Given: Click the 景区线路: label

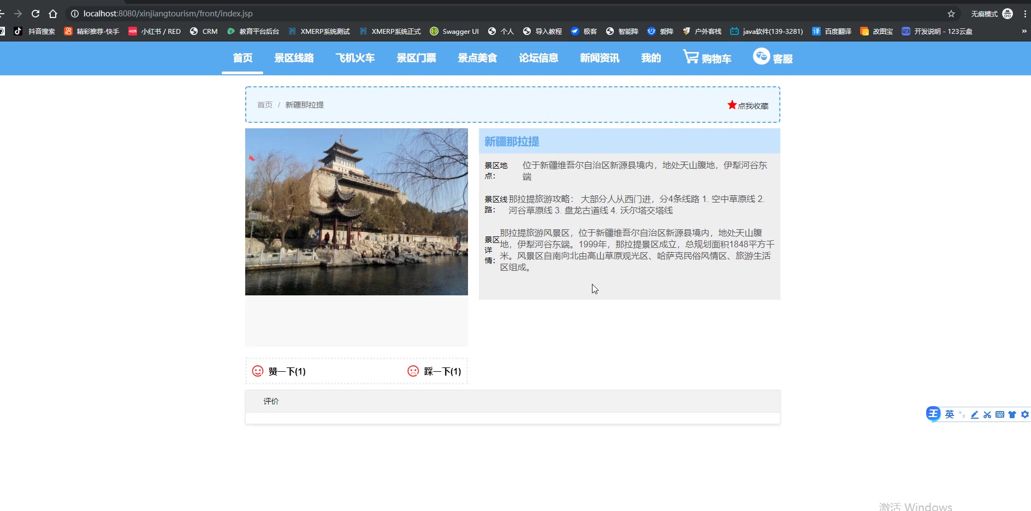Looking at the screenshot, I should pyautogui.click(x=496, y=204).
